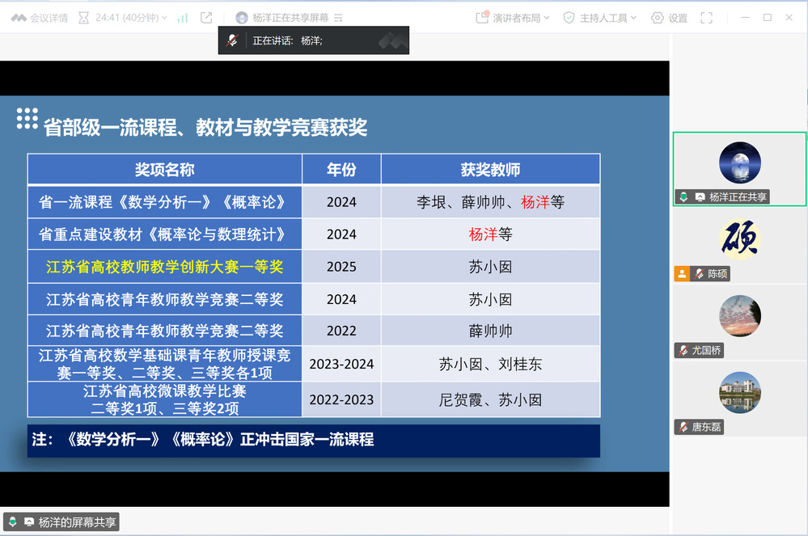
Task: Select 杨洋 sharing participant tile
Action: 739,168
